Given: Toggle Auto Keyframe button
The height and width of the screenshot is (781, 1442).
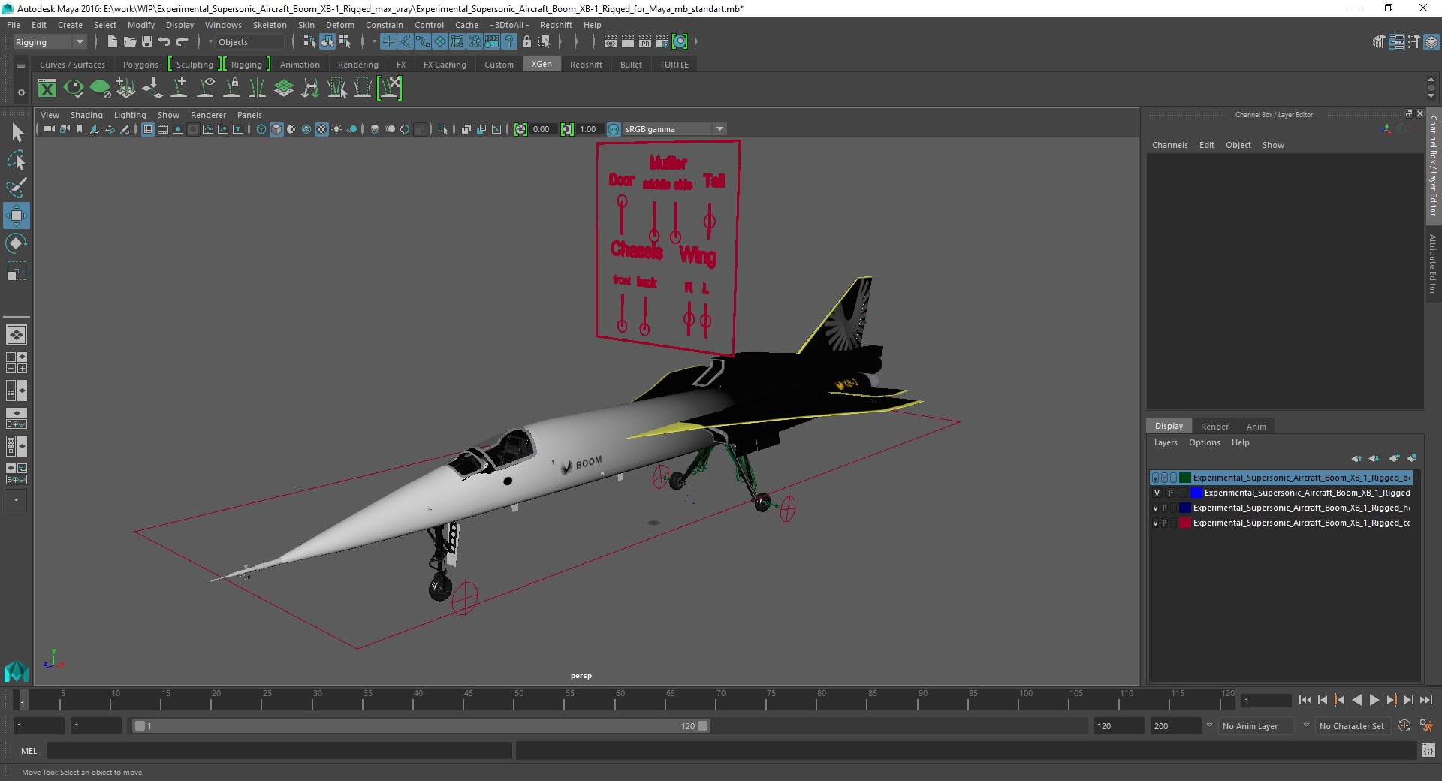Looking at the screenshot, I should tap(1404, 726).
